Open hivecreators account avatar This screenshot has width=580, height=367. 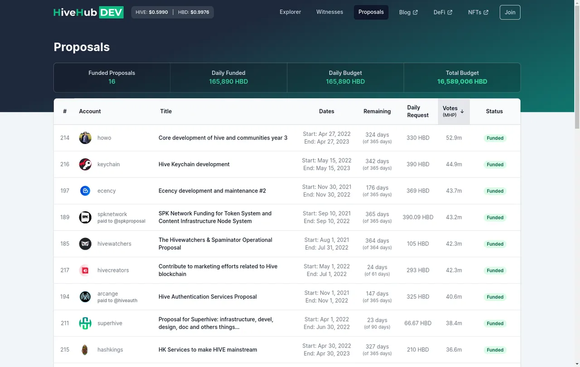(x=85, y=270)
